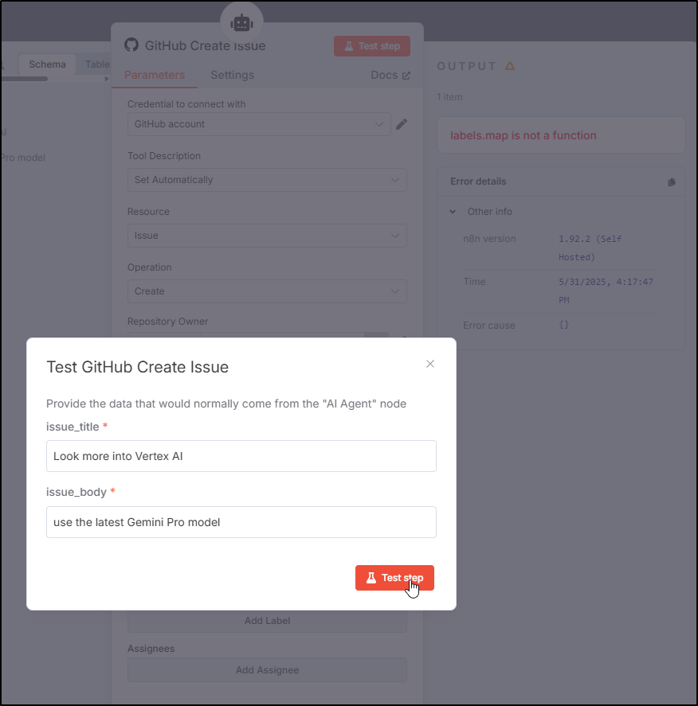Open the GitHub account credential dropdown
The image size is (698, 706).
(259, 124)
